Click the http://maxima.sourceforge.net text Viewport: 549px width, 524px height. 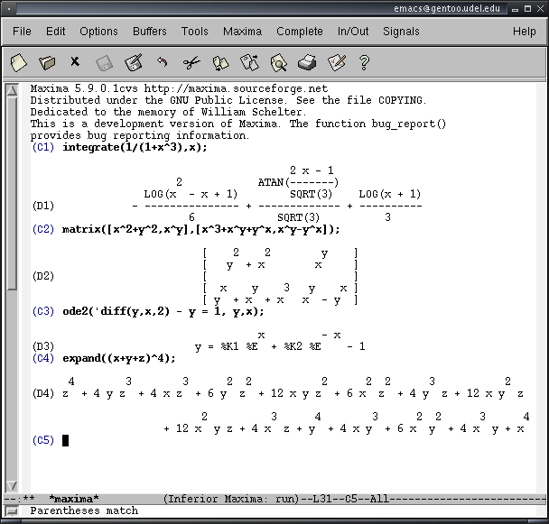point(236,88)
